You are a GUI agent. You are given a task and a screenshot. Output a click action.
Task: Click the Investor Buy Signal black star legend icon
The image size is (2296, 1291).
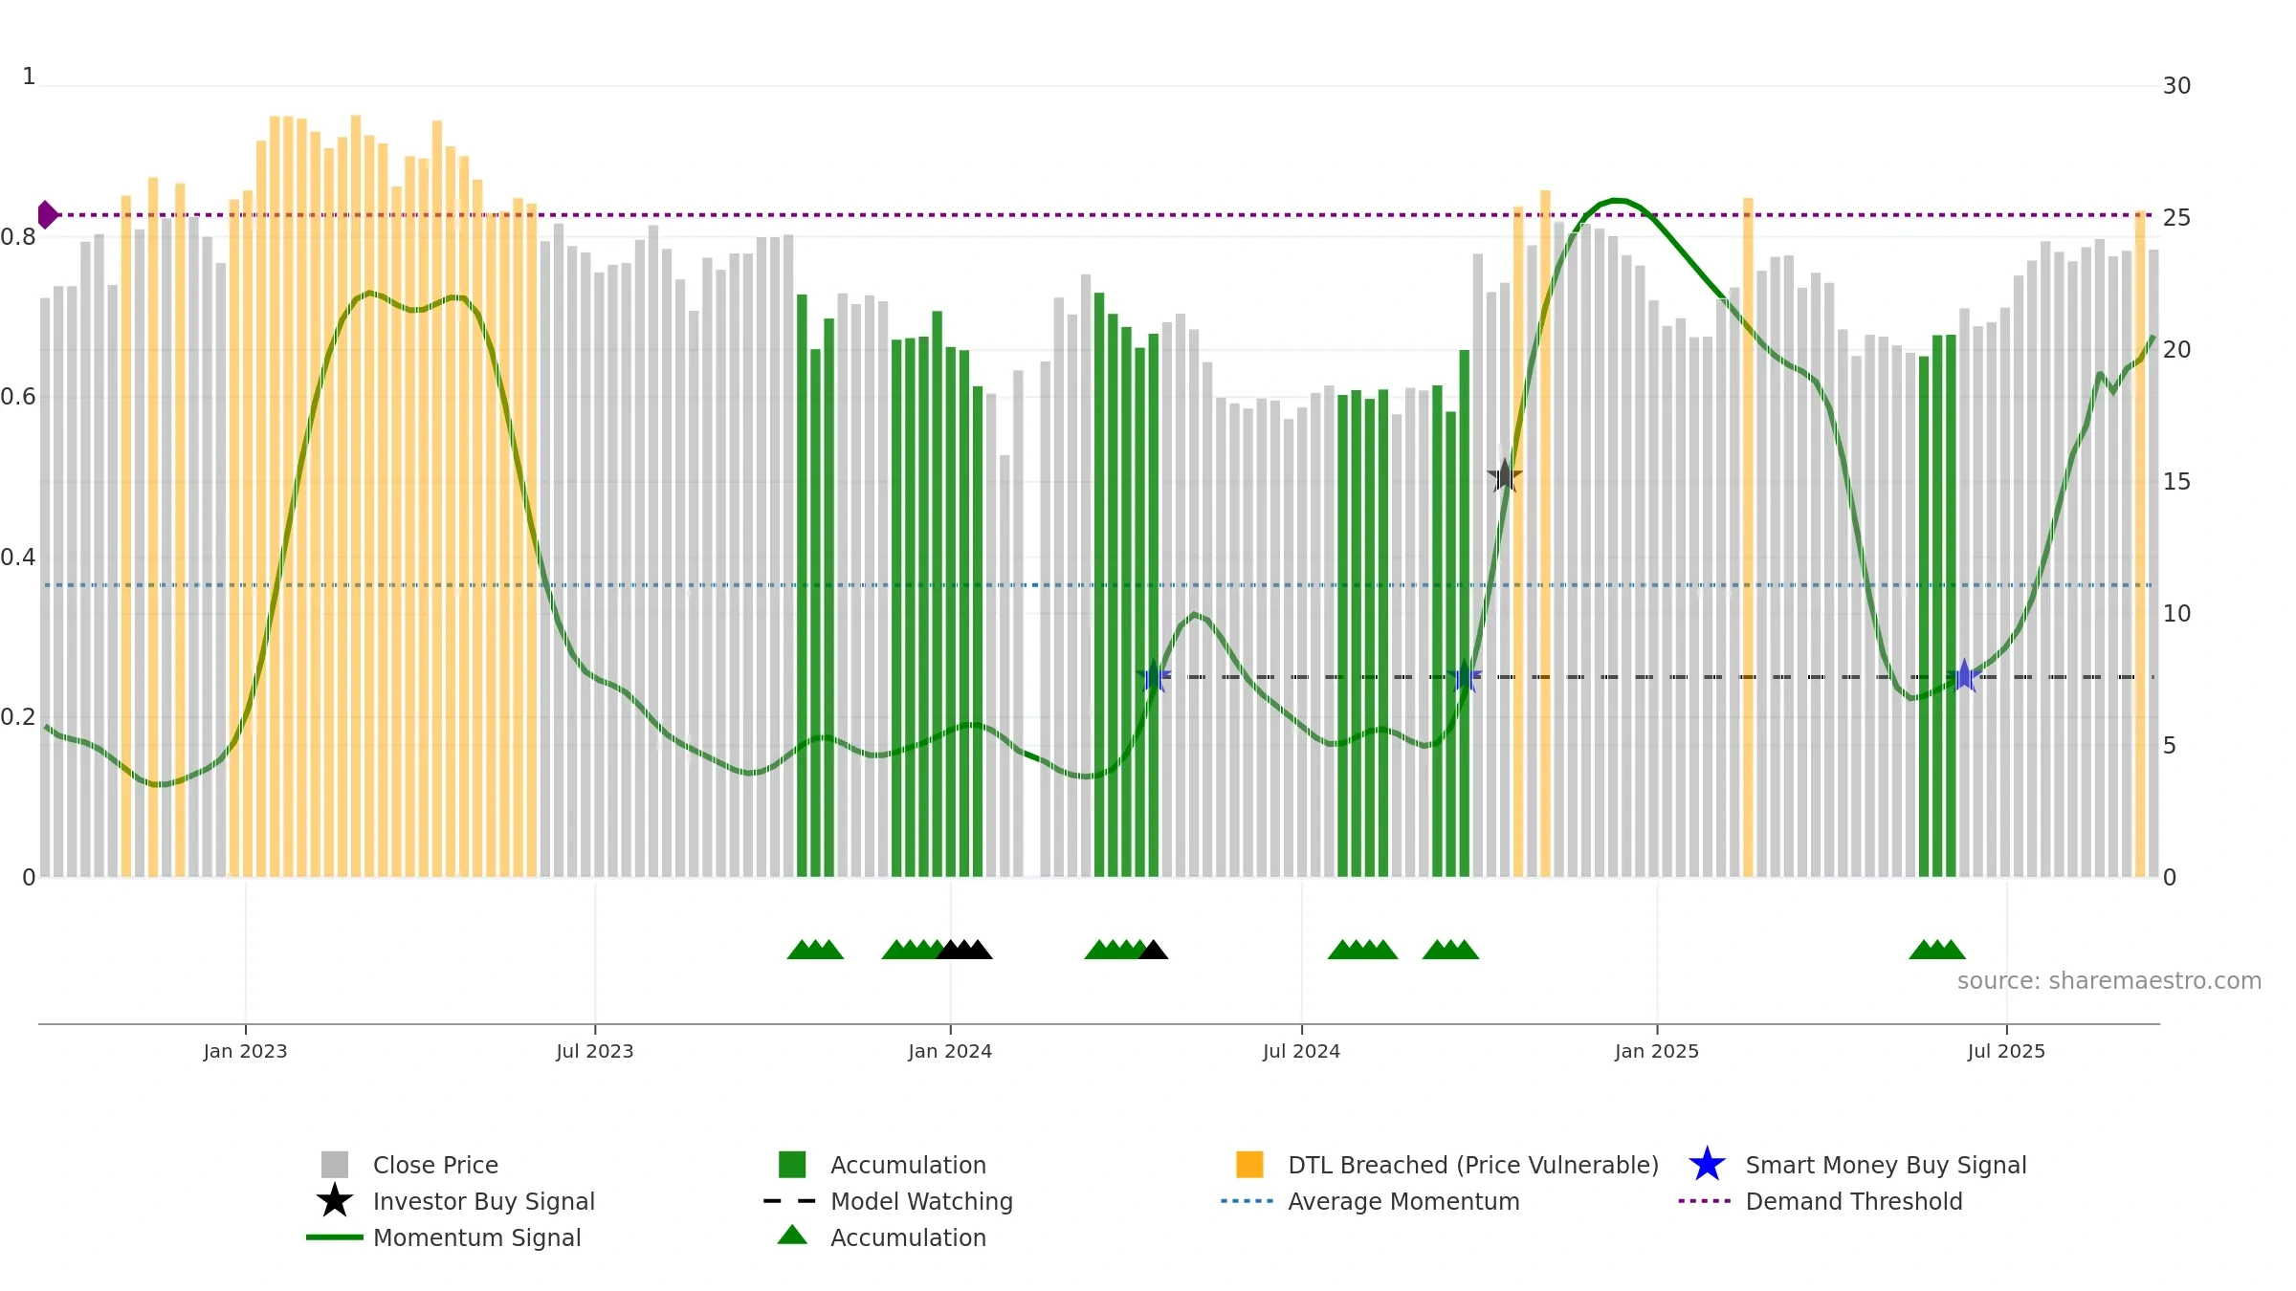click(334, 1200)
